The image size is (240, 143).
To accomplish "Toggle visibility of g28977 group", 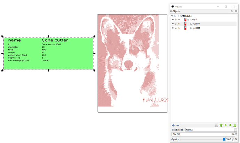I will [173, 24].
